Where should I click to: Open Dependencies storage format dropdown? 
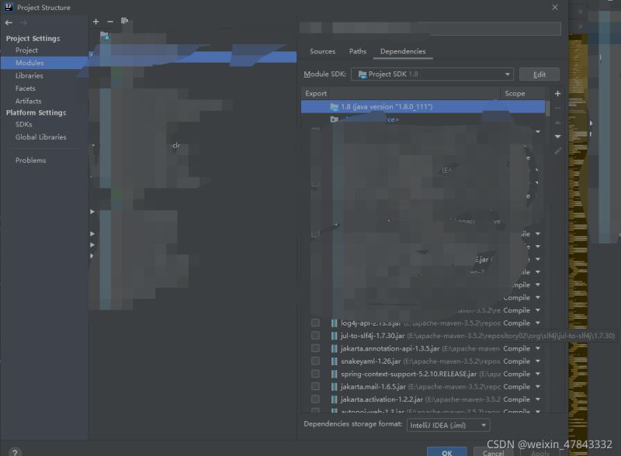coord(449,425)
